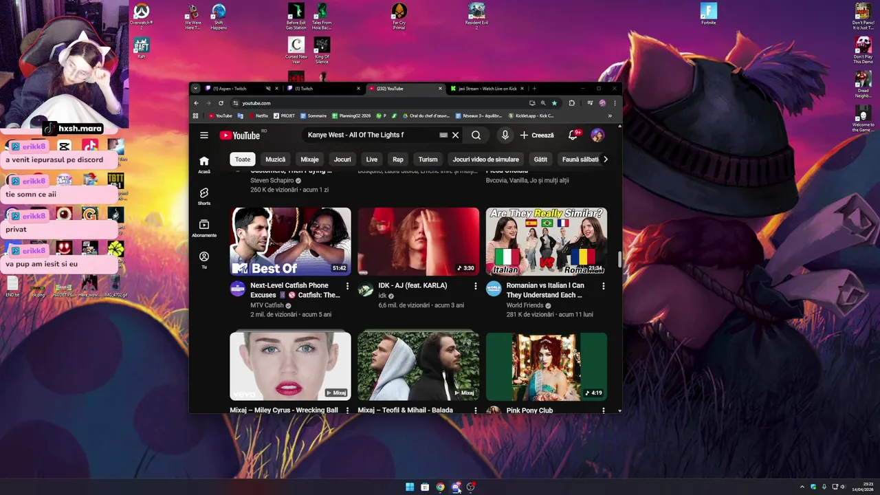Open the MTV Catfish channel link
This screenshot has width=880, height=495.
point(267,305)
